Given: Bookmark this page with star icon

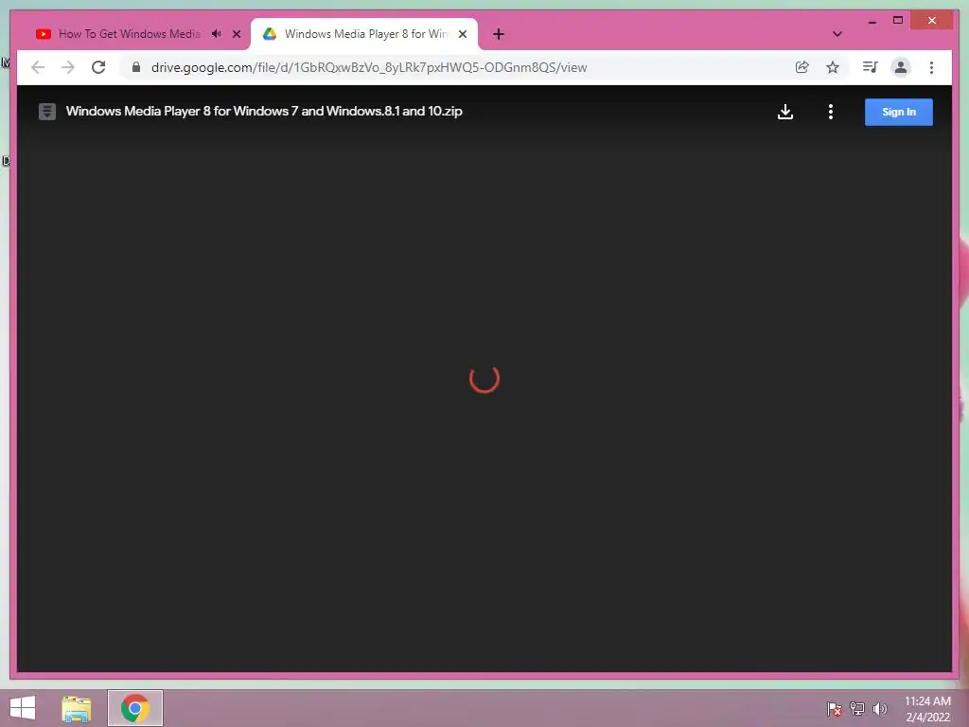Looking at the screenshot, I should tap(833, 67).
